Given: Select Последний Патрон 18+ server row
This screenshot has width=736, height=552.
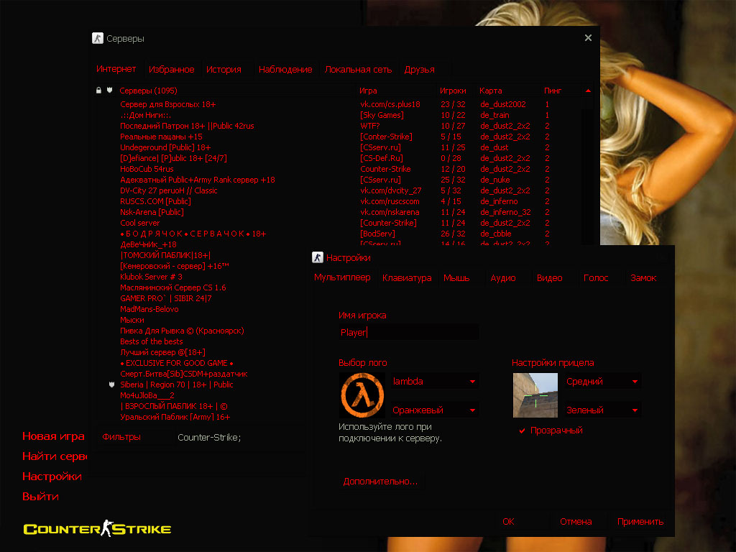Looking at the screenshot, I should click(187, 126).
